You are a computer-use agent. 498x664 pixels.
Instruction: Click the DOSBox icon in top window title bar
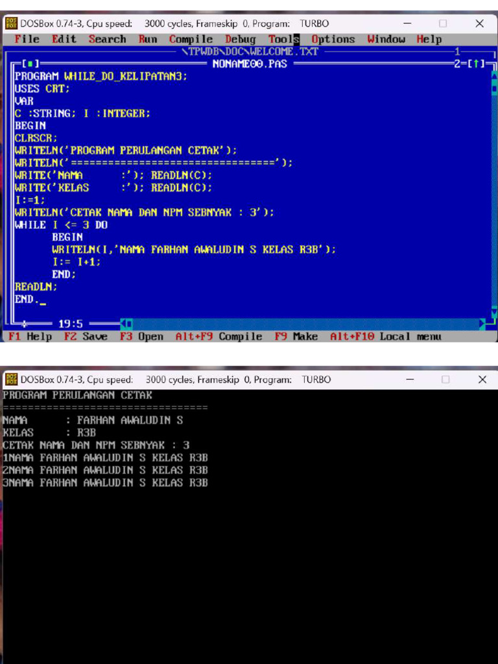12,23
